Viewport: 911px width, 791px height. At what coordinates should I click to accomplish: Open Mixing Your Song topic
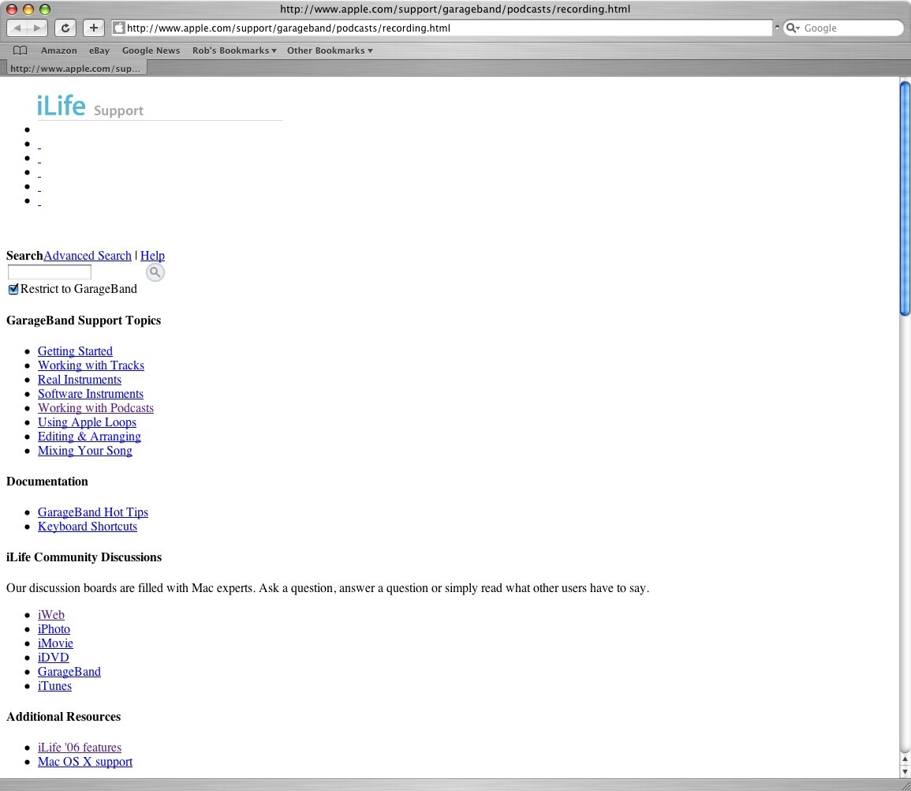point(85,451)
